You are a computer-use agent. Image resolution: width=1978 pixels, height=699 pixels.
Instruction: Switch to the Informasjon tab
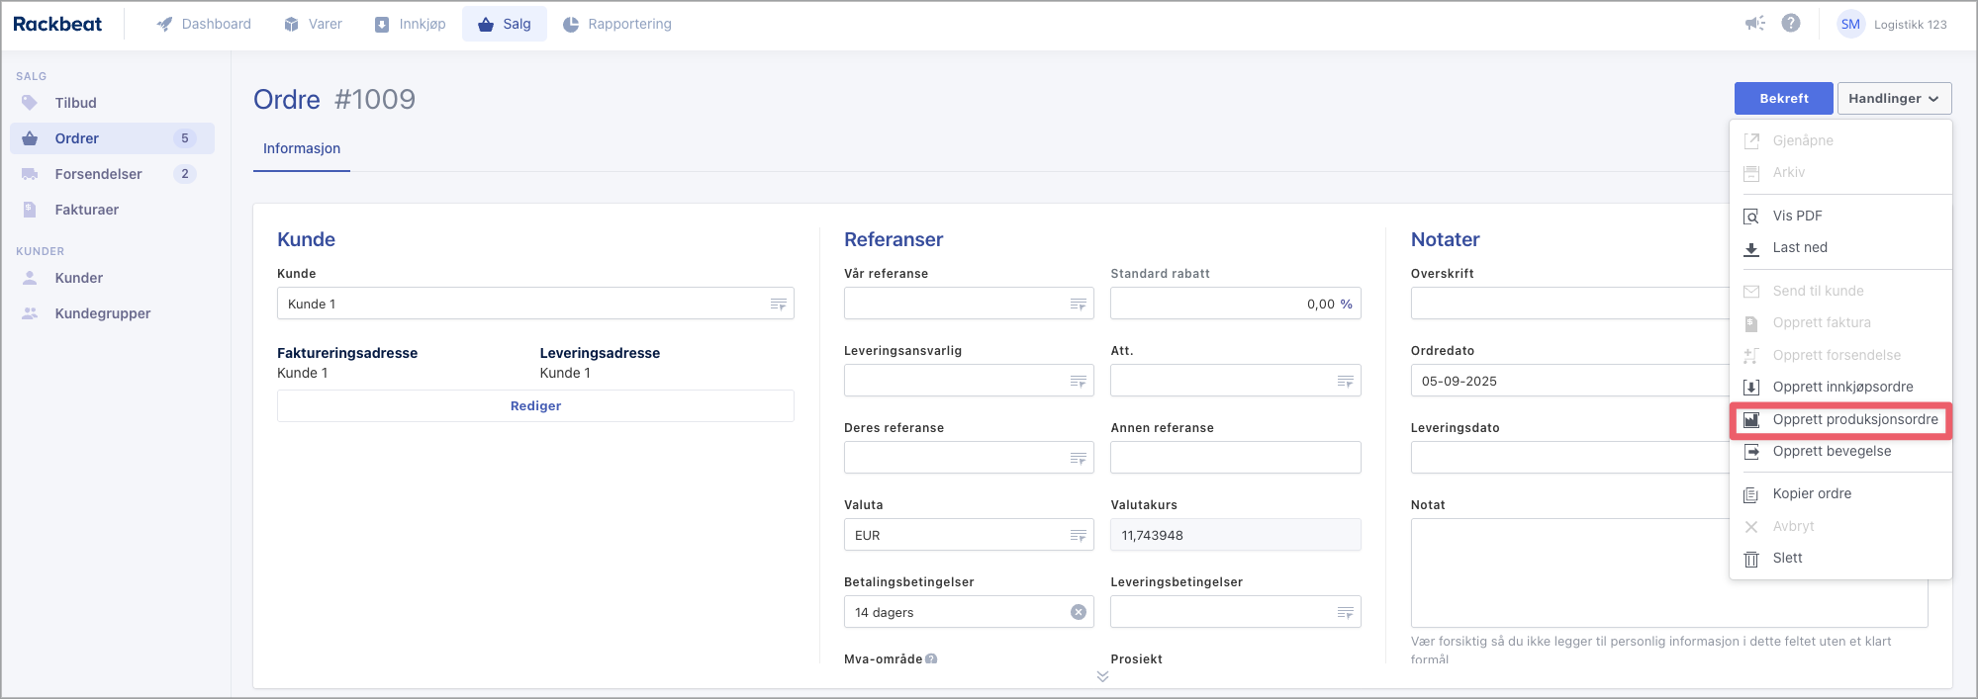(302, 148)
